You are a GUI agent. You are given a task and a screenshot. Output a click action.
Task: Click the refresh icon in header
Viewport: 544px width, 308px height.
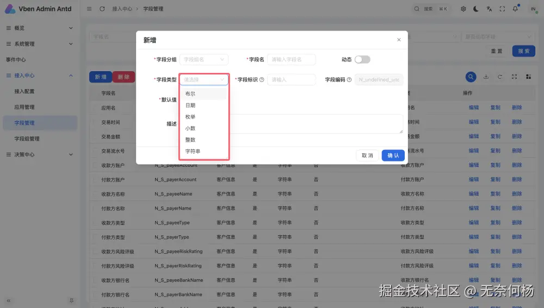pos(102,9)
